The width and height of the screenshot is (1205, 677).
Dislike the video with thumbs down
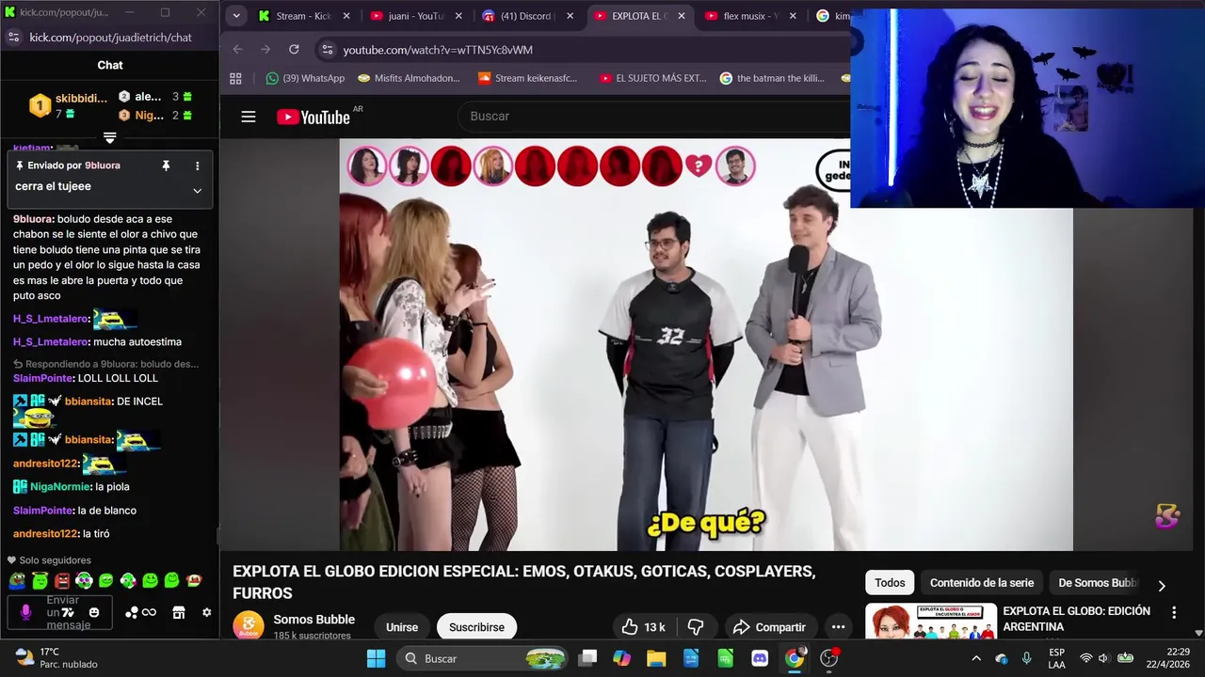click(x=696, y=627)
